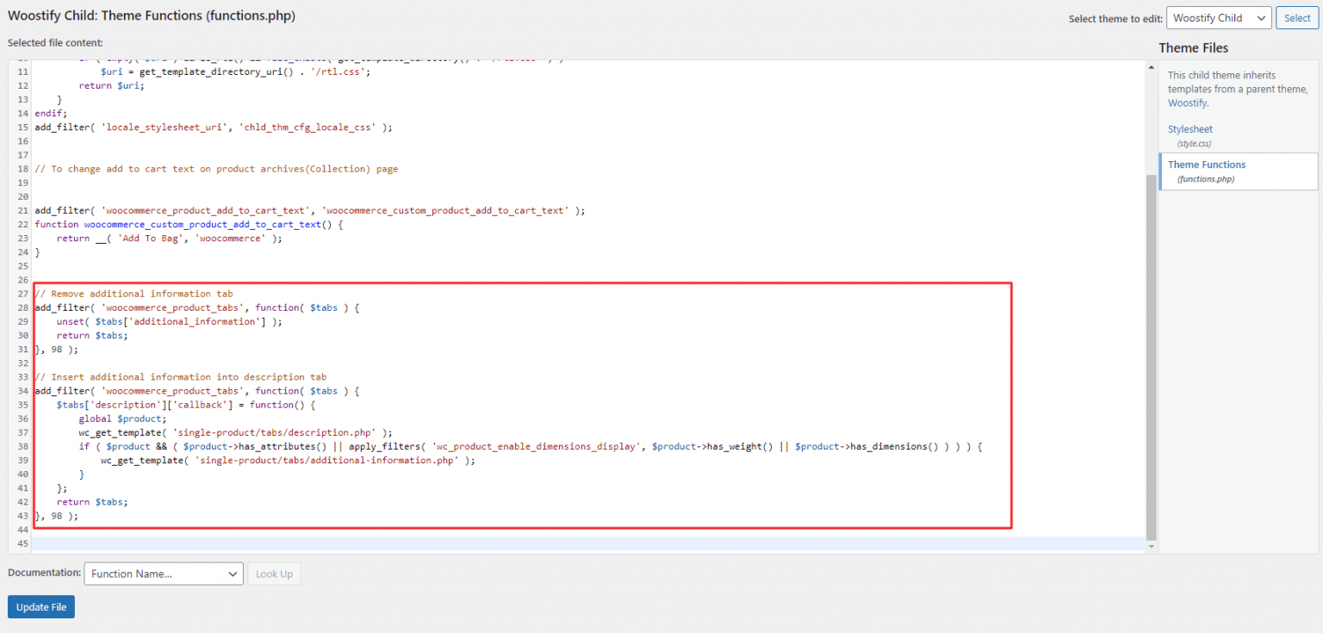Image resolution: width=1323 pixels, height=633 pixels.
Task: Click the Look Up button
Action: click(x=274, y=574)
